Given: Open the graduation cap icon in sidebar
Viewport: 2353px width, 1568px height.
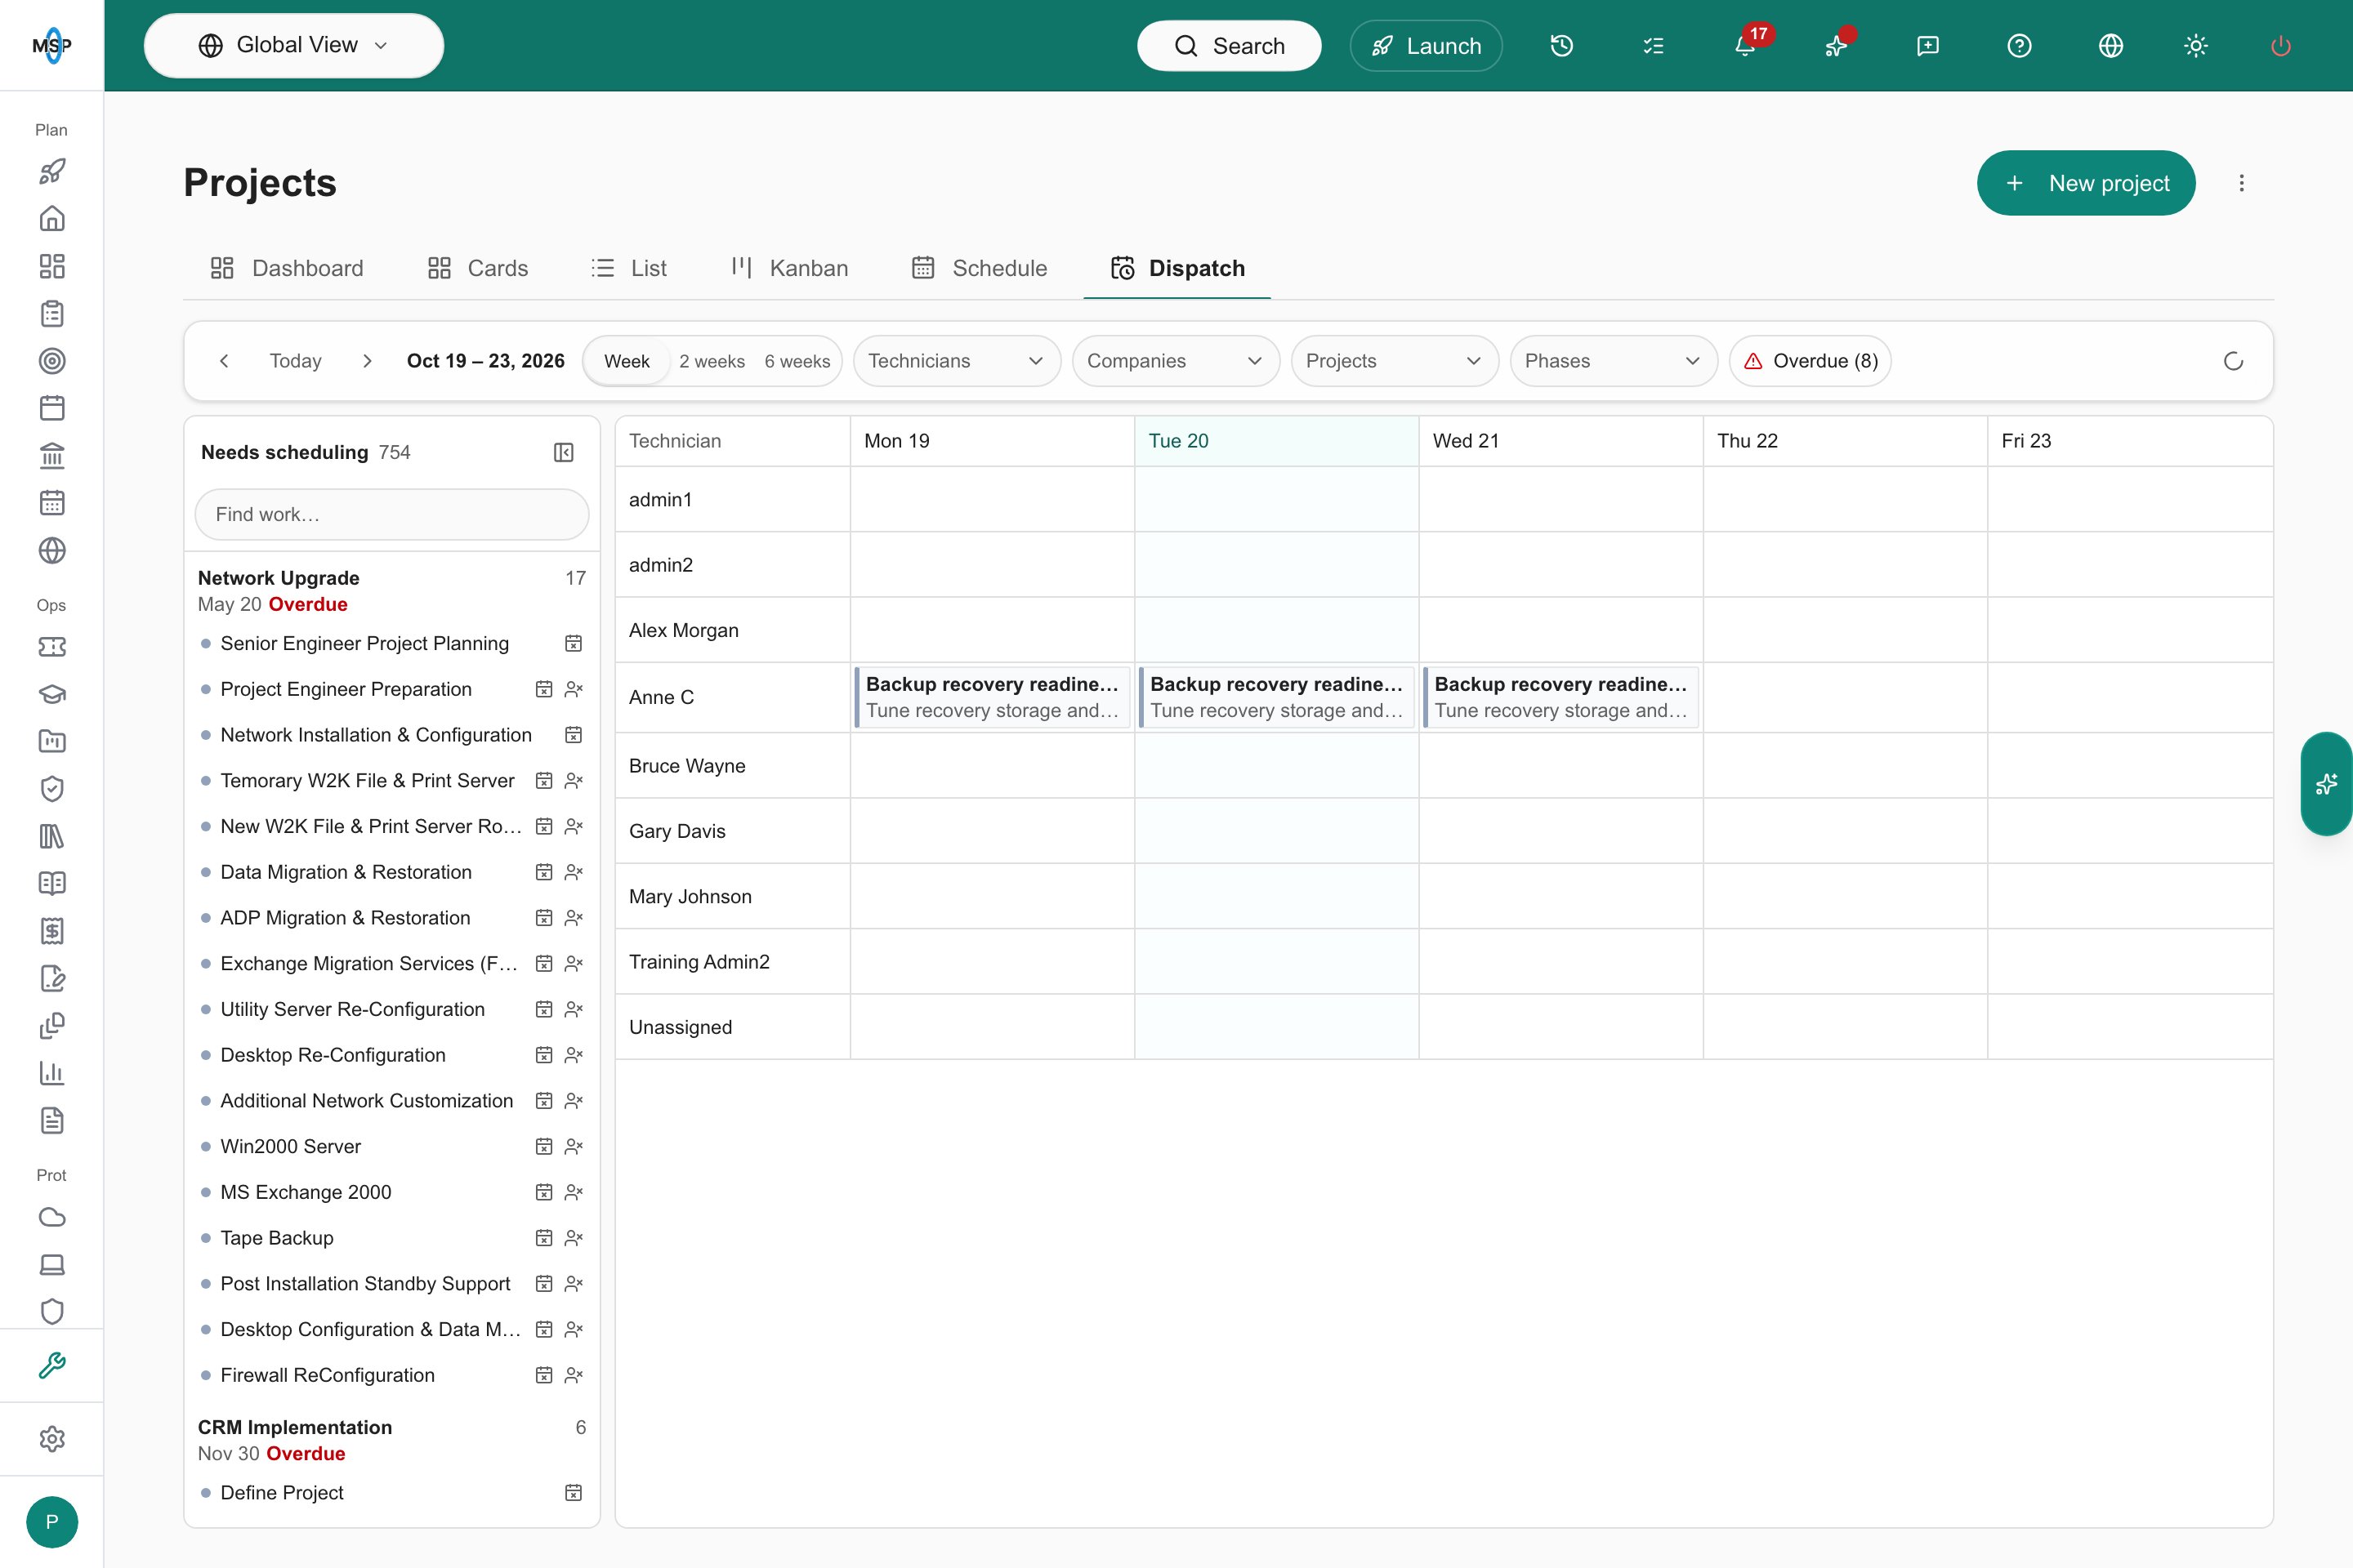Looking at the screenshot, I should click(x=52, y=694).
